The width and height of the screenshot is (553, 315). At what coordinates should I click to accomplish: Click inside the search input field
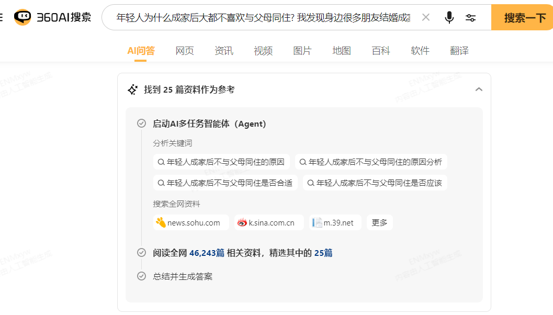coord(262,17)
